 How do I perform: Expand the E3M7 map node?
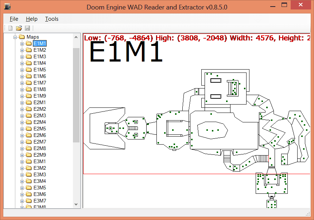pos(22,201)
